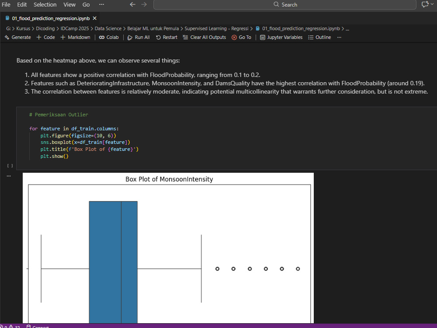Close the 01_flood_prediction_regression.ipynb tab
Image resolution: width=437 pixels, height=328 pixels.
(x=95, y=18)
